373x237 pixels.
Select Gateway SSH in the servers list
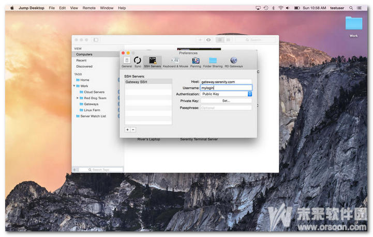click(148, 82)
